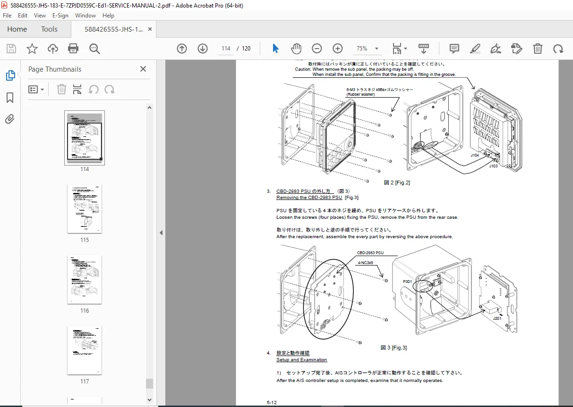Rotate thumbnails clockwise

pos(110,89)
